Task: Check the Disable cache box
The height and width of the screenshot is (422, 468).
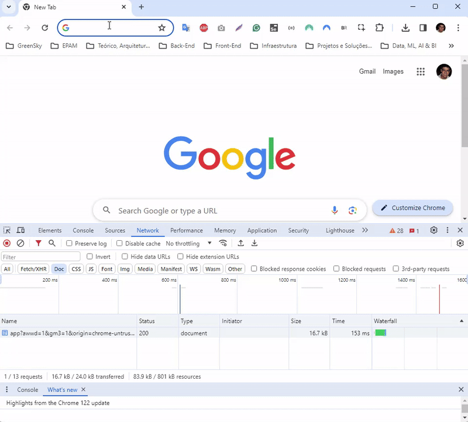Action: tap(119, 243)
